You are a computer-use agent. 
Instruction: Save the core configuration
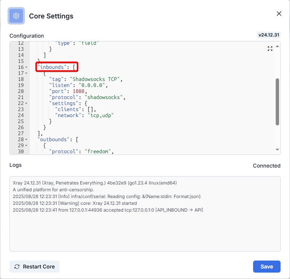tap(267, 267)
